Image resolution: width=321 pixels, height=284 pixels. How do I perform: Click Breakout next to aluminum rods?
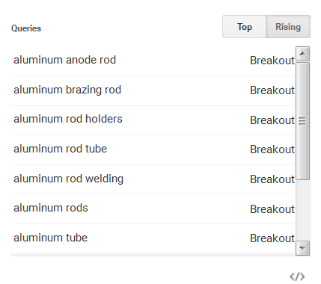272,209
